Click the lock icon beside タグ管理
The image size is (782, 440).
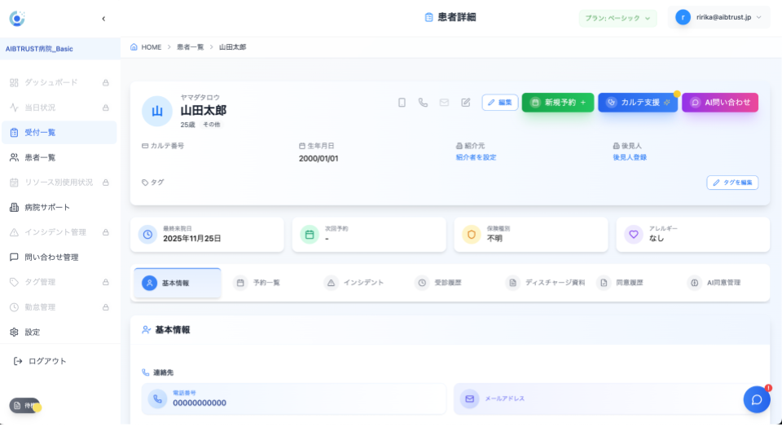(106, 282)
